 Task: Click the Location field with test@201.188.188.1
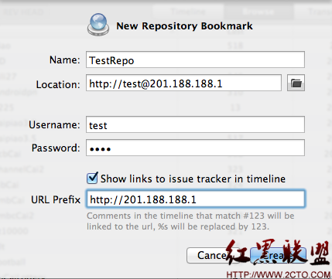click(183, 83)
